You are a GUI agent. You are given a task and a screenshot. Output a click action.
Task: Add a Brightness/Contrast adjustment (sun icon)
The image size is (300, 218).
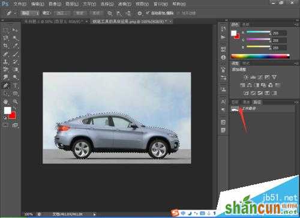[246, 77]
